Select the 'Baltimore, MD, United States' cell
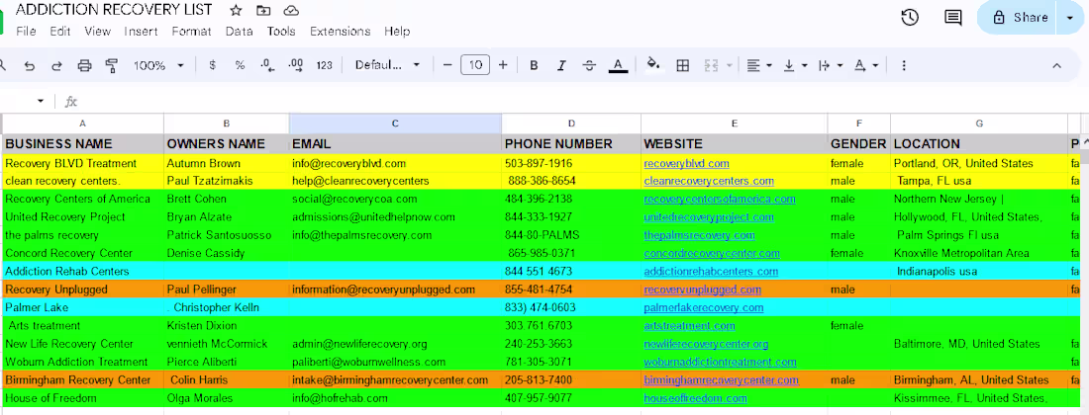 (979, 344)
